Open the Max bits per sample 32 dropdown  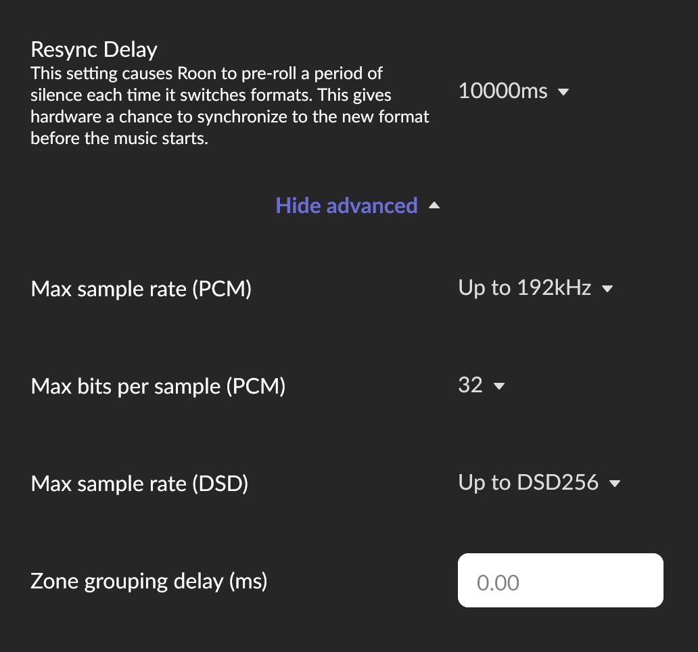coord(471,386)
